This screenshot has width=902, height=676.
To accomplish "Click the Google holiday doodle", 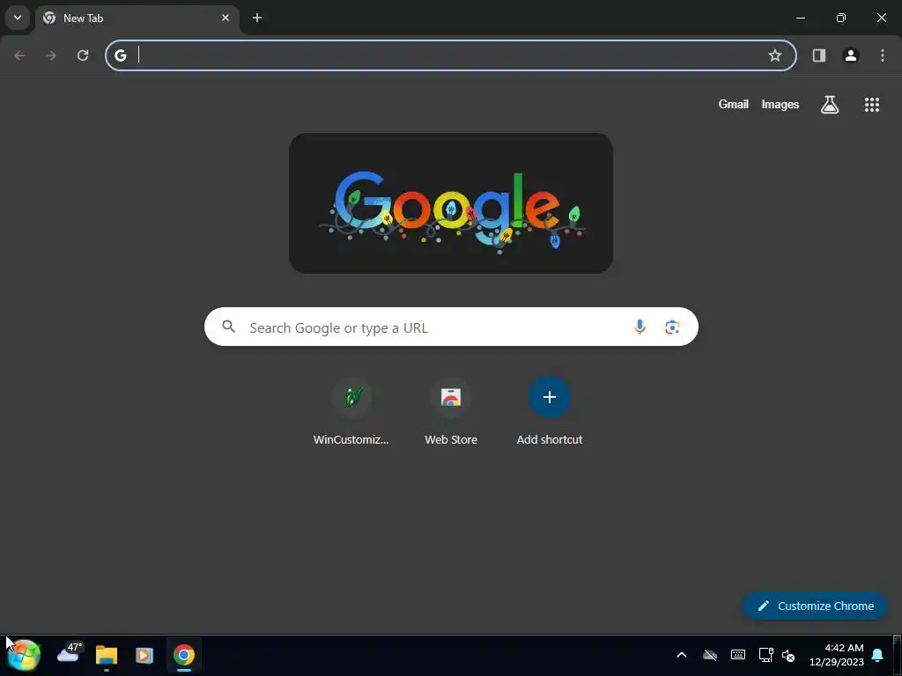I will point(451,203).
